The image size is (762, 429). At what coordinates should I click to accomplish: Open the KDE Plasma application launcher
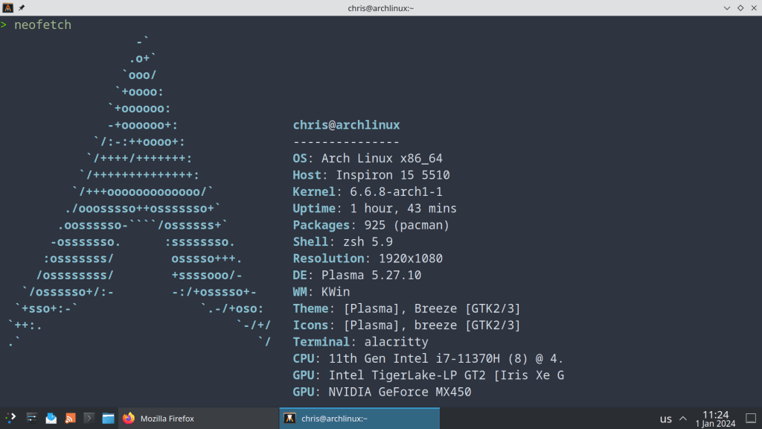(x=10, y=419)
